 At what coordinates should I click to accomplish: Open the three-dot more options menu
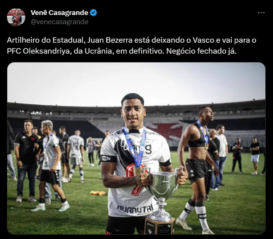pos(261,13)
